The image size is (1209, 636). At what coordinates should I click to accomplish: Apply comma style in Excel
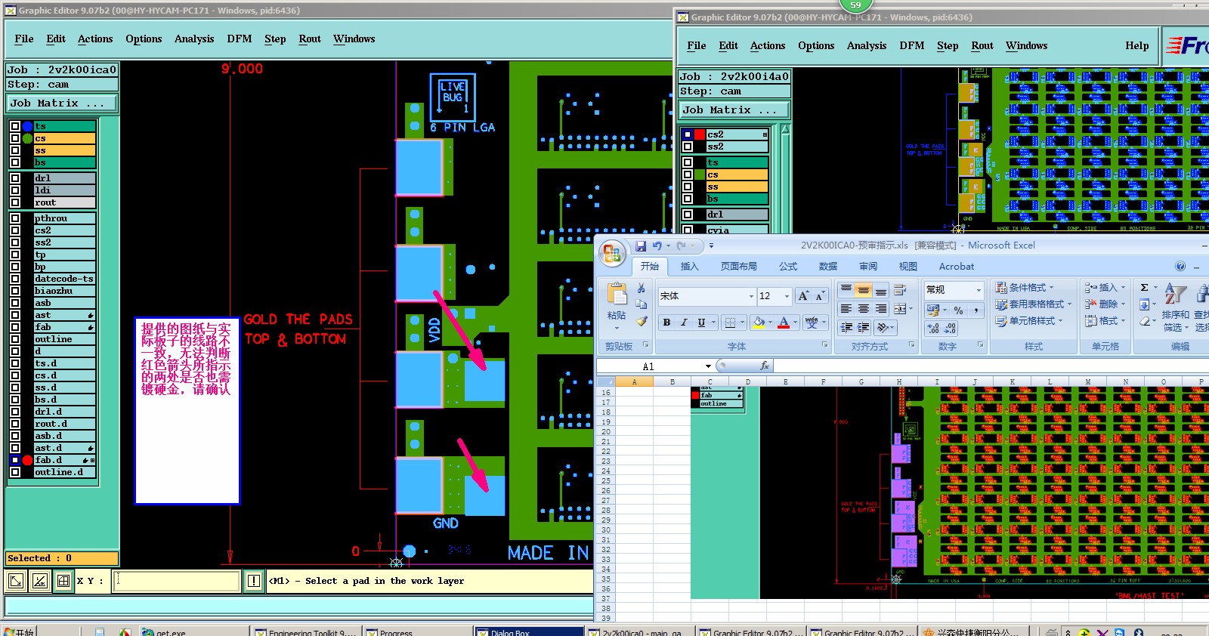tap(976, 310)
